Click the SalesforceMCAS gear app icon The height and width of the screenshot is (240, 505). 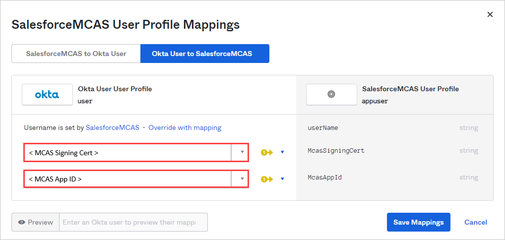331,94
